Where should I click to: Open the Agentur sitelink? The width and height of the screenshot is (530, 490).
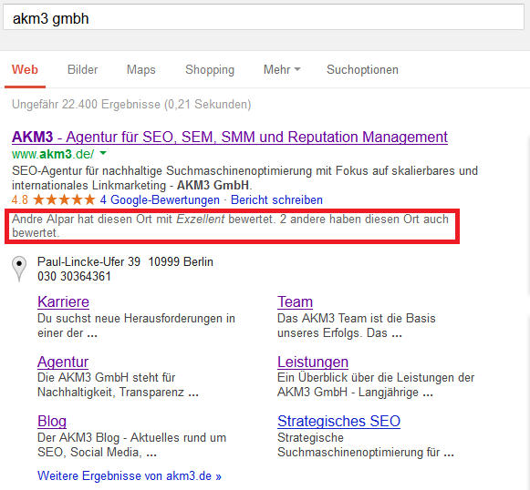[x=63, y=362]
